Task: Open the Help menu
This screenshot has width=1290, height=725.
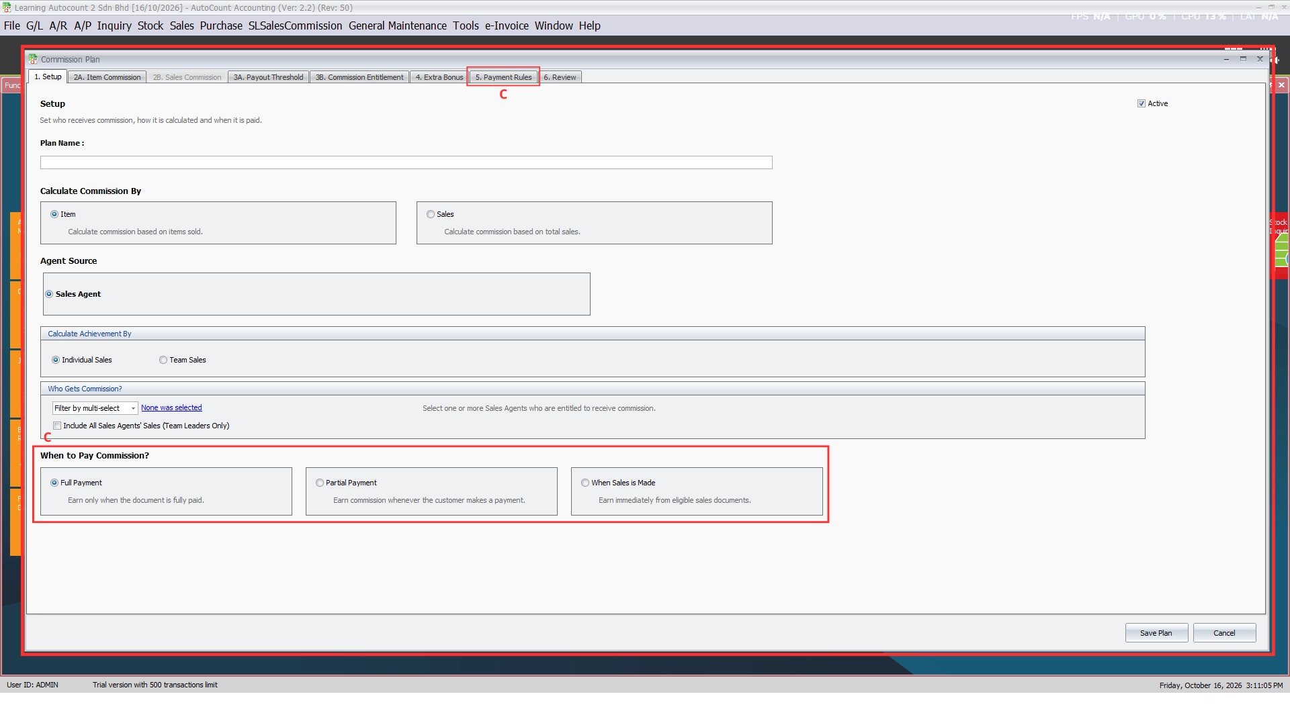Action: pyautogui.click(x=590, y=26)
